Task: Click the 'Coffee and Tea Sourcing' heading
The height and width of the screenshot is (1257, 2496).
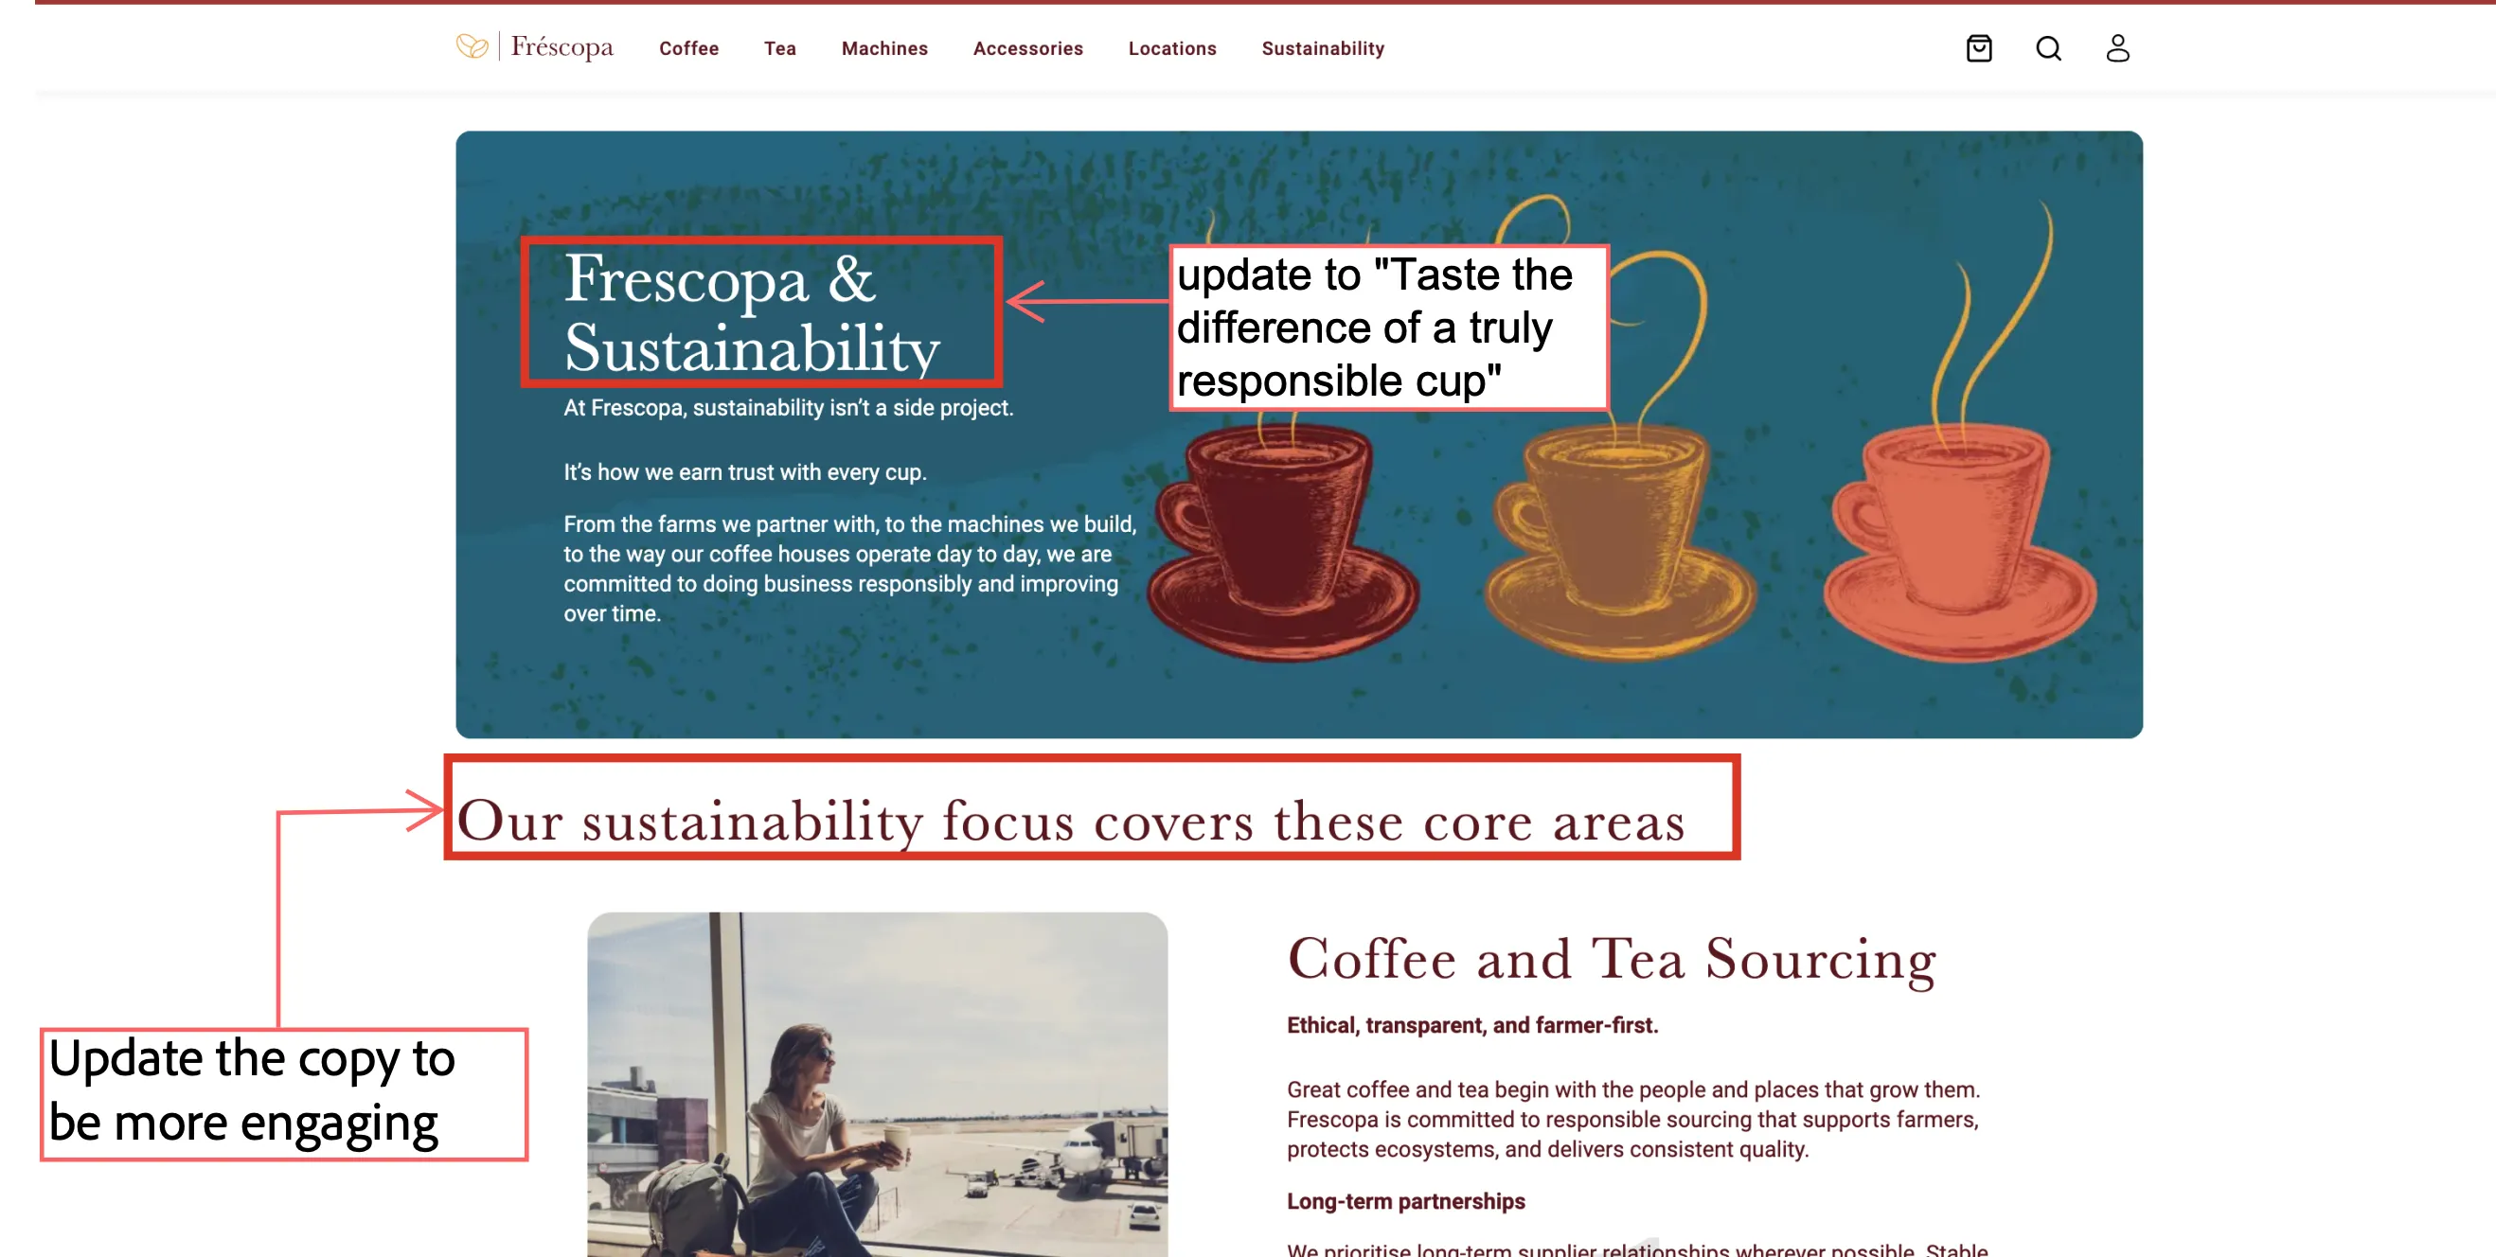Action: tap(1612, 960)
